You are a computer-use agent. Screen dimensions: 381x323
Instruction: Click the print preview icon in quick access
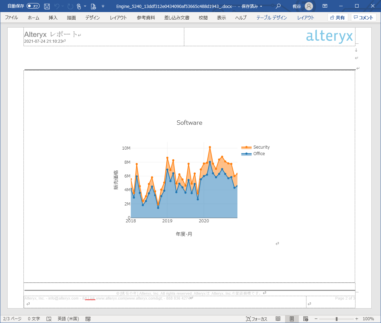(x=93, y=6)
